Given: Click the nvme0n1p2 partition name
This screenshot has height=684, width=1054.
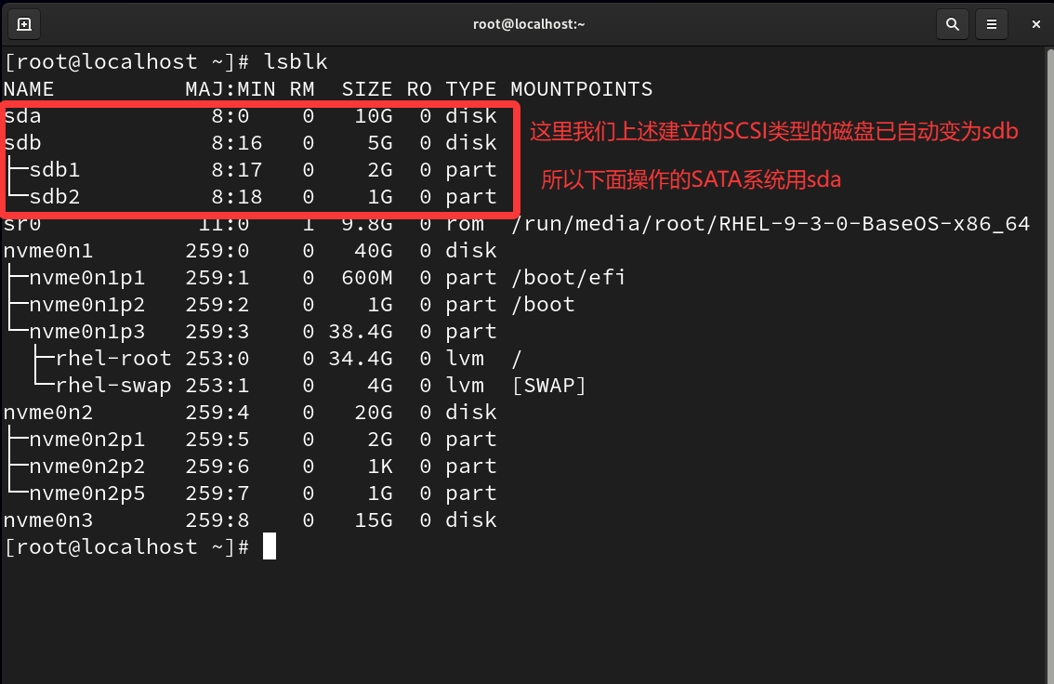Looking at the screenshot, I should (86, 305).
